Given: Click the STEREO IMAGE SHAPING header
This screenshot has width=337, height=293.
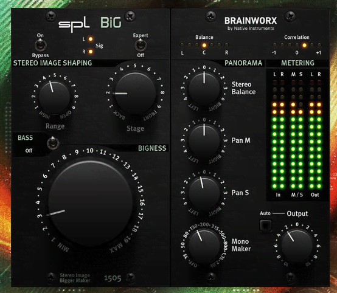Looking at the screenshot, I should 53,63.
